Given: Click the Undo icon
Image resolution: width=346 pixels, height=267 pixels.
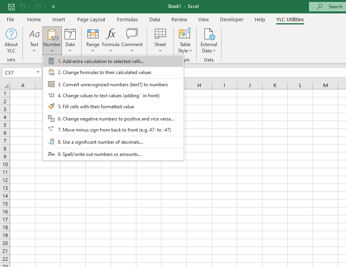Looking at the screenshot, I should [23, 7].
